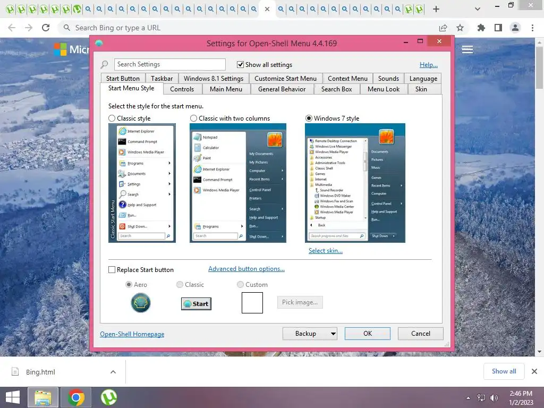The image size is (544, 408).
Task: Switch to the Sounds tab
Action: point(388,79)
